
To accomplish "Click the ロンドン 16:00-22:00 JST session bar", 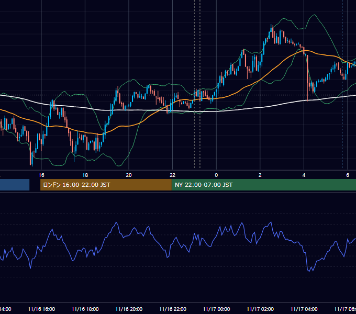I will point(106,185).
